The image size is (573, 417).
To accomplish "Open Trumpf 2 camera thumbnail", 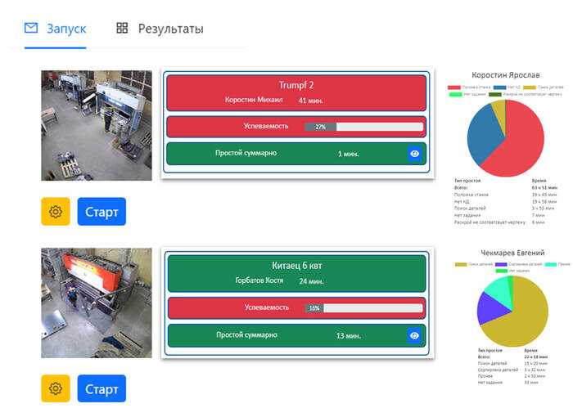I will [x=97, y=125].
